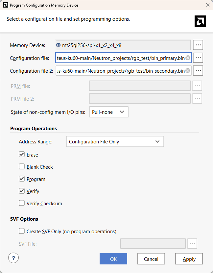Click into the Configuration file 2 path field

120,71
